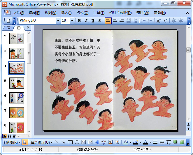Screen dimensions: 193x155
Task: Toggle bulleted list formatting
Action: (x=150, y=21)
